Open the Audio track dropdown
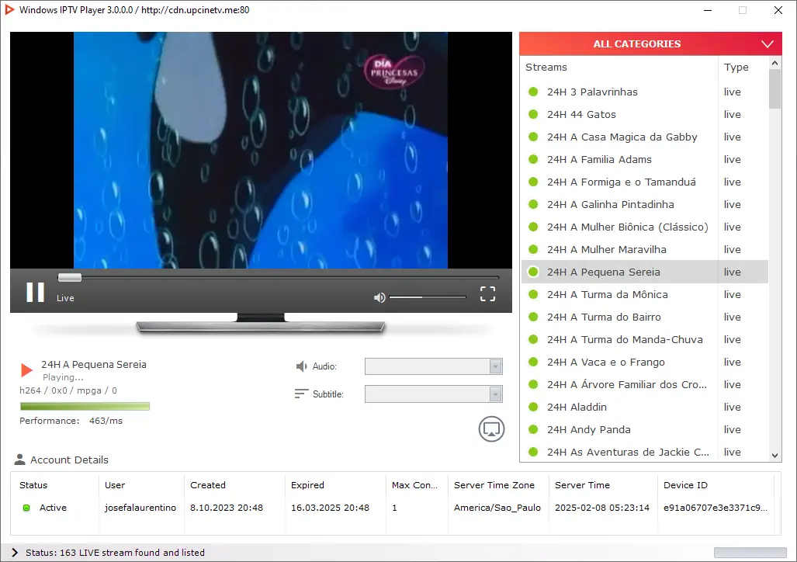This screenshot has width=797, height=562. (x=434, y=366)
